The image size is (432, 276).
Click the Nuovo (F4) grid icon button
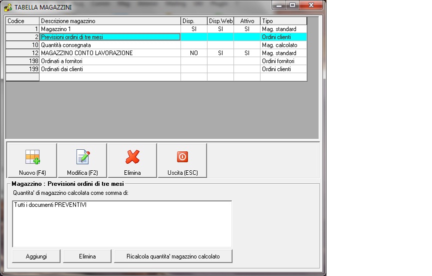[32, 160]
